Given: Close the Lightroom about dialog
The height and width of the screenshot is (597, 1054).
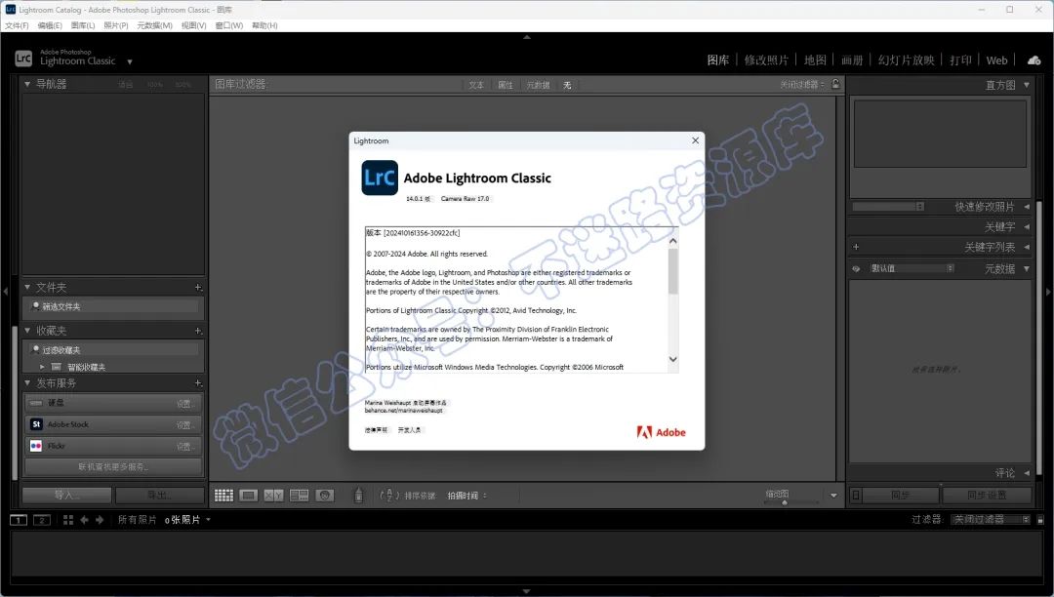Looking at the screenshot, I should coord(695,140).
